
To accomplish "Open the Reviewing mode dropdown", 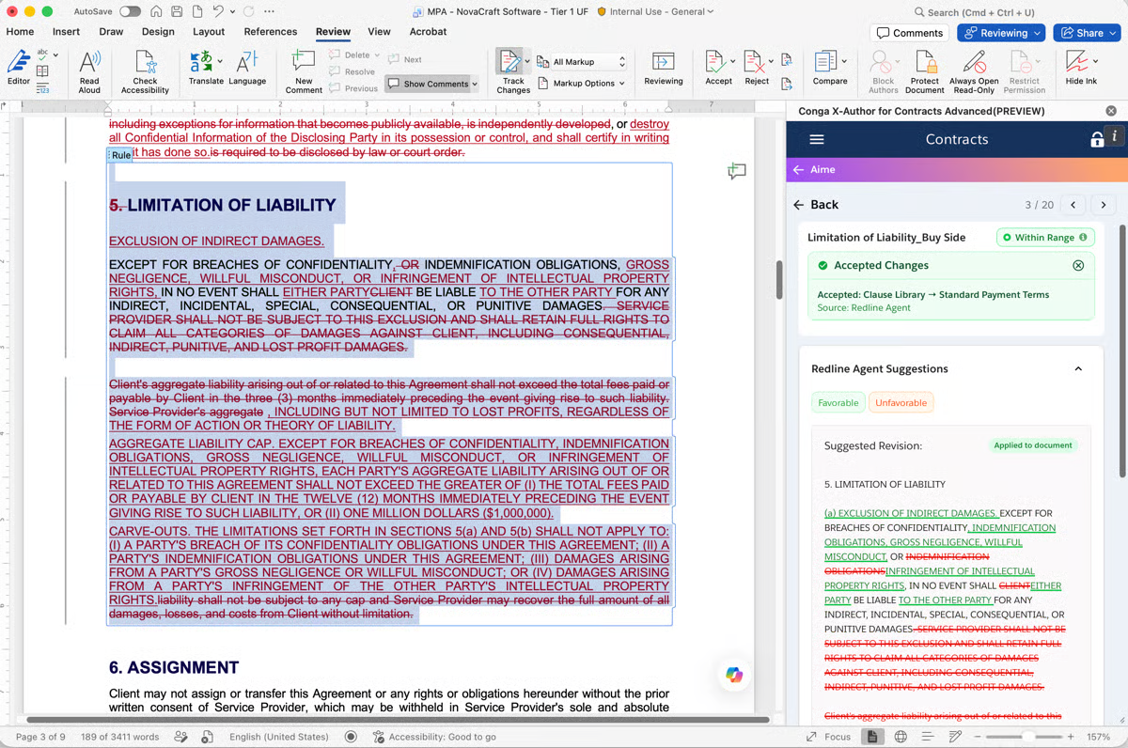I will (x=1001, y=33).
